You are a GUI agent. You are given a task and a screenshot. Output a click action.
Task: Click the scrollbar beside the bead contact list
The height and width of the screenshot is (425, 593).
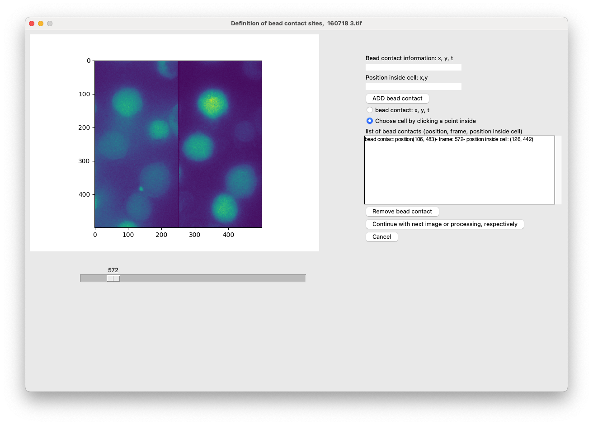click(558, 170)
